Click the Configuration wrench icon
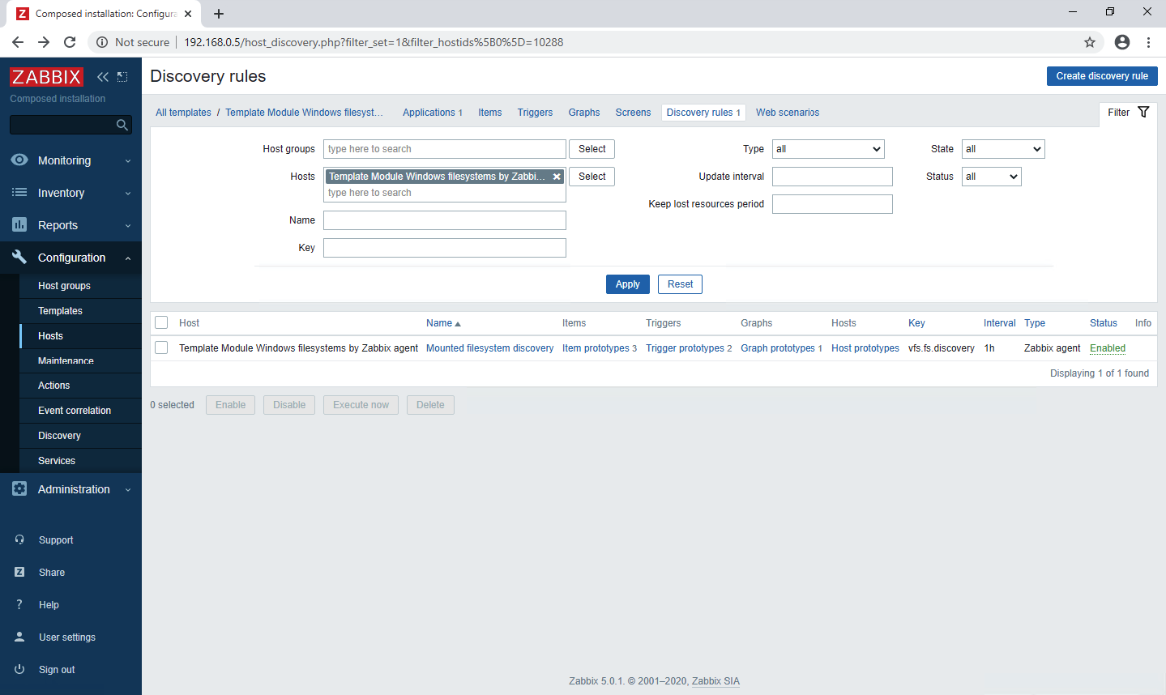1166x695 pixels. click(19, 257)
